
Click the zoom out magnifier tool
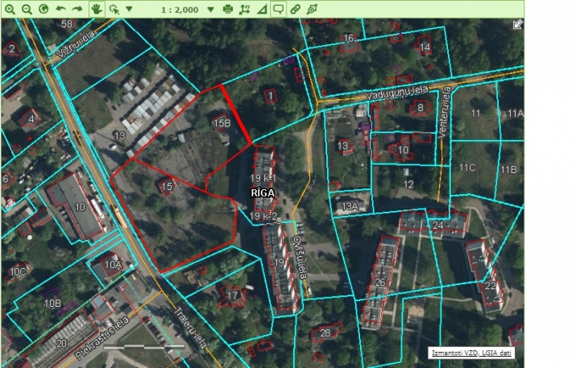tap(26, 9)
